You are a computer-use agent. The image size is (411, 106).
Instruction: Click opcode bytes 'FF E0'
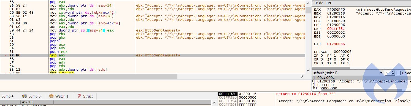[15, 55]
